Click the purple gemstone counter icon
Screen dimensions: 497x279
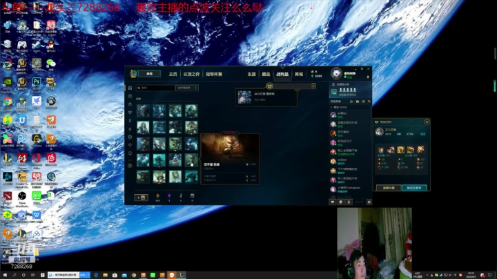[169, 195]
